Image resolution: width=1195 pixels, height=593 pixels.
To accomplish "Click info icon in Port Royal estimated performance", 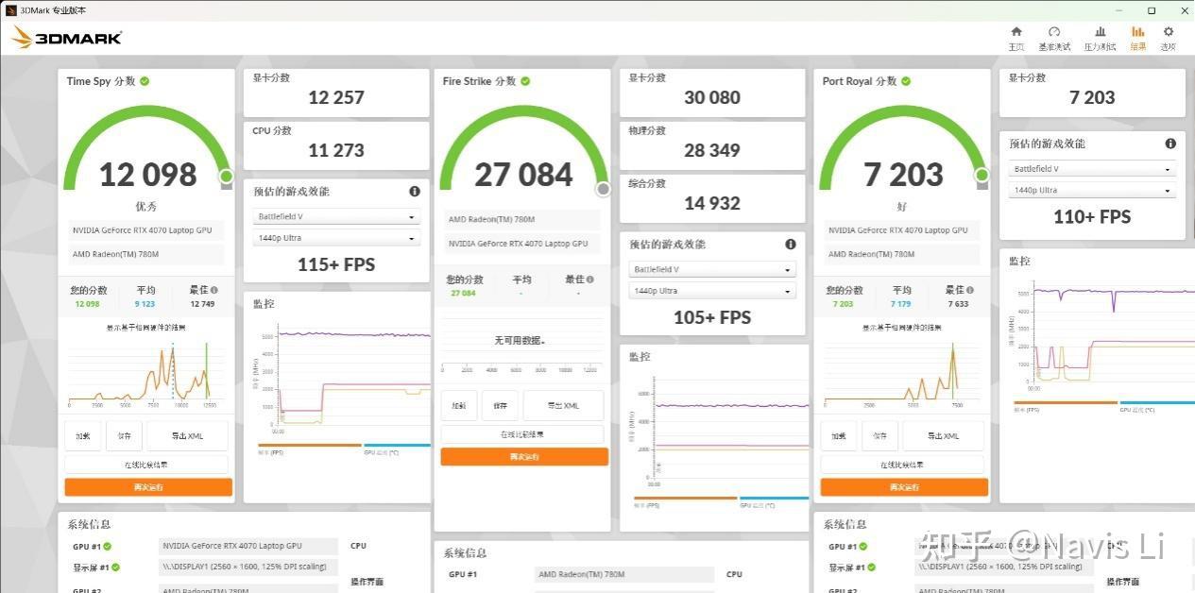I will pyautogui.click(x=1170, y=144).
